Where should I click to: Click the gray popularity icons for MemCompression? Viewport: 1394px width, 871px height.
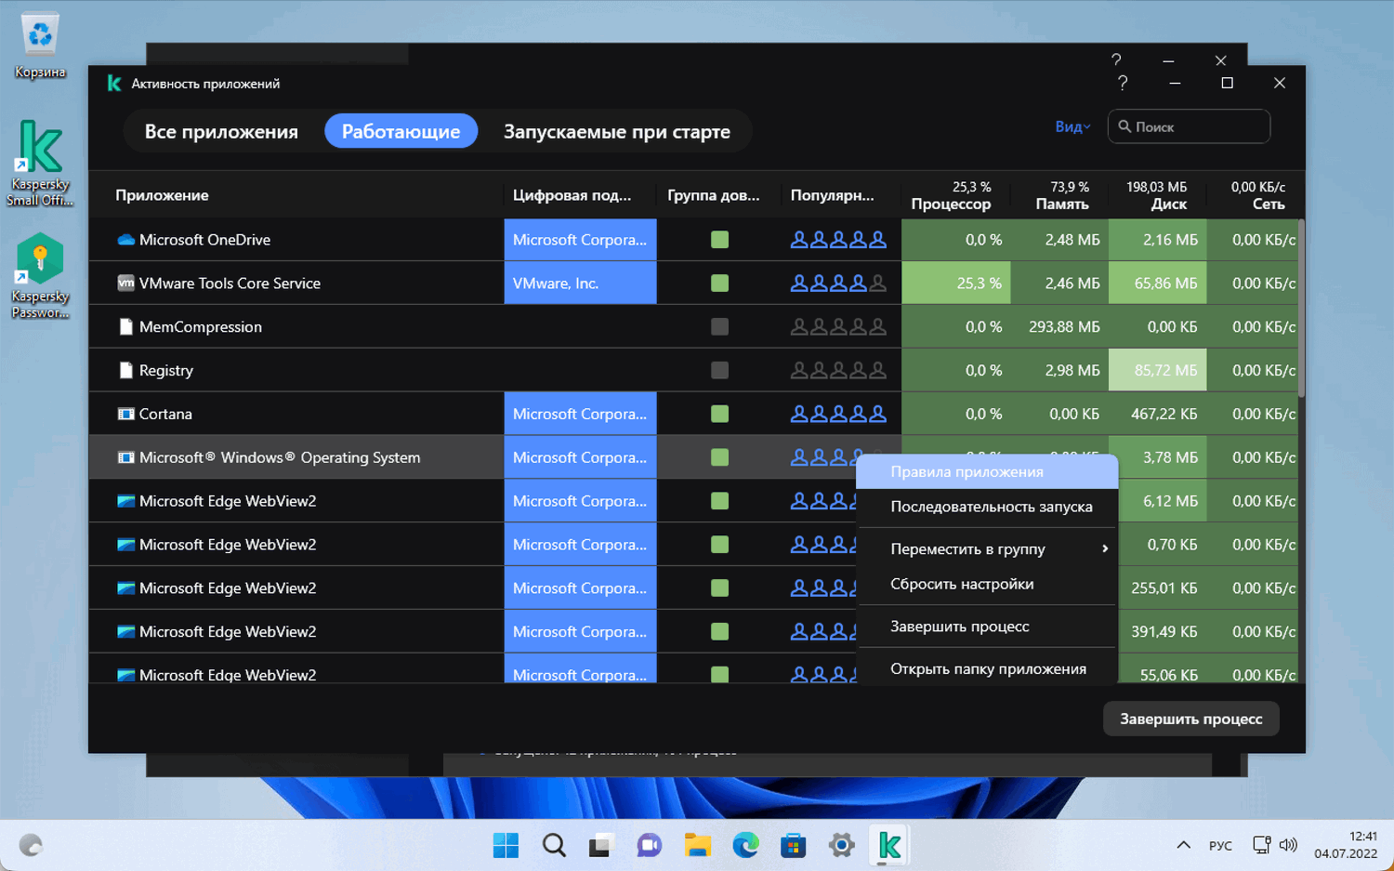pos(838,327)
